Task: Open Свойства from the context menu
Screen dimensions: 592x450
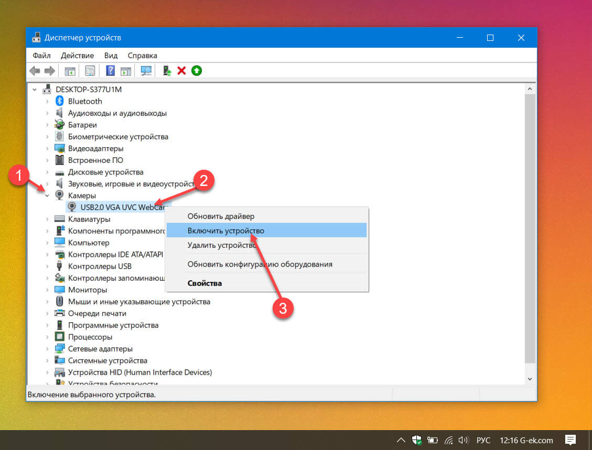Action: 266,283
